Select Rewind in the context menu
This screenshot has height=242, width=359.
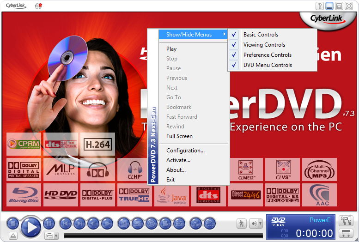click(x=194, y=127)
